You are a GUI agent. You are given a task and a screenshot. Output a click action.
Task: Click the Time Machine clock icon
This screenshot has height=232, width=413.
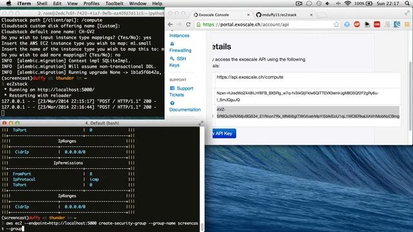(x=319, y=3)
